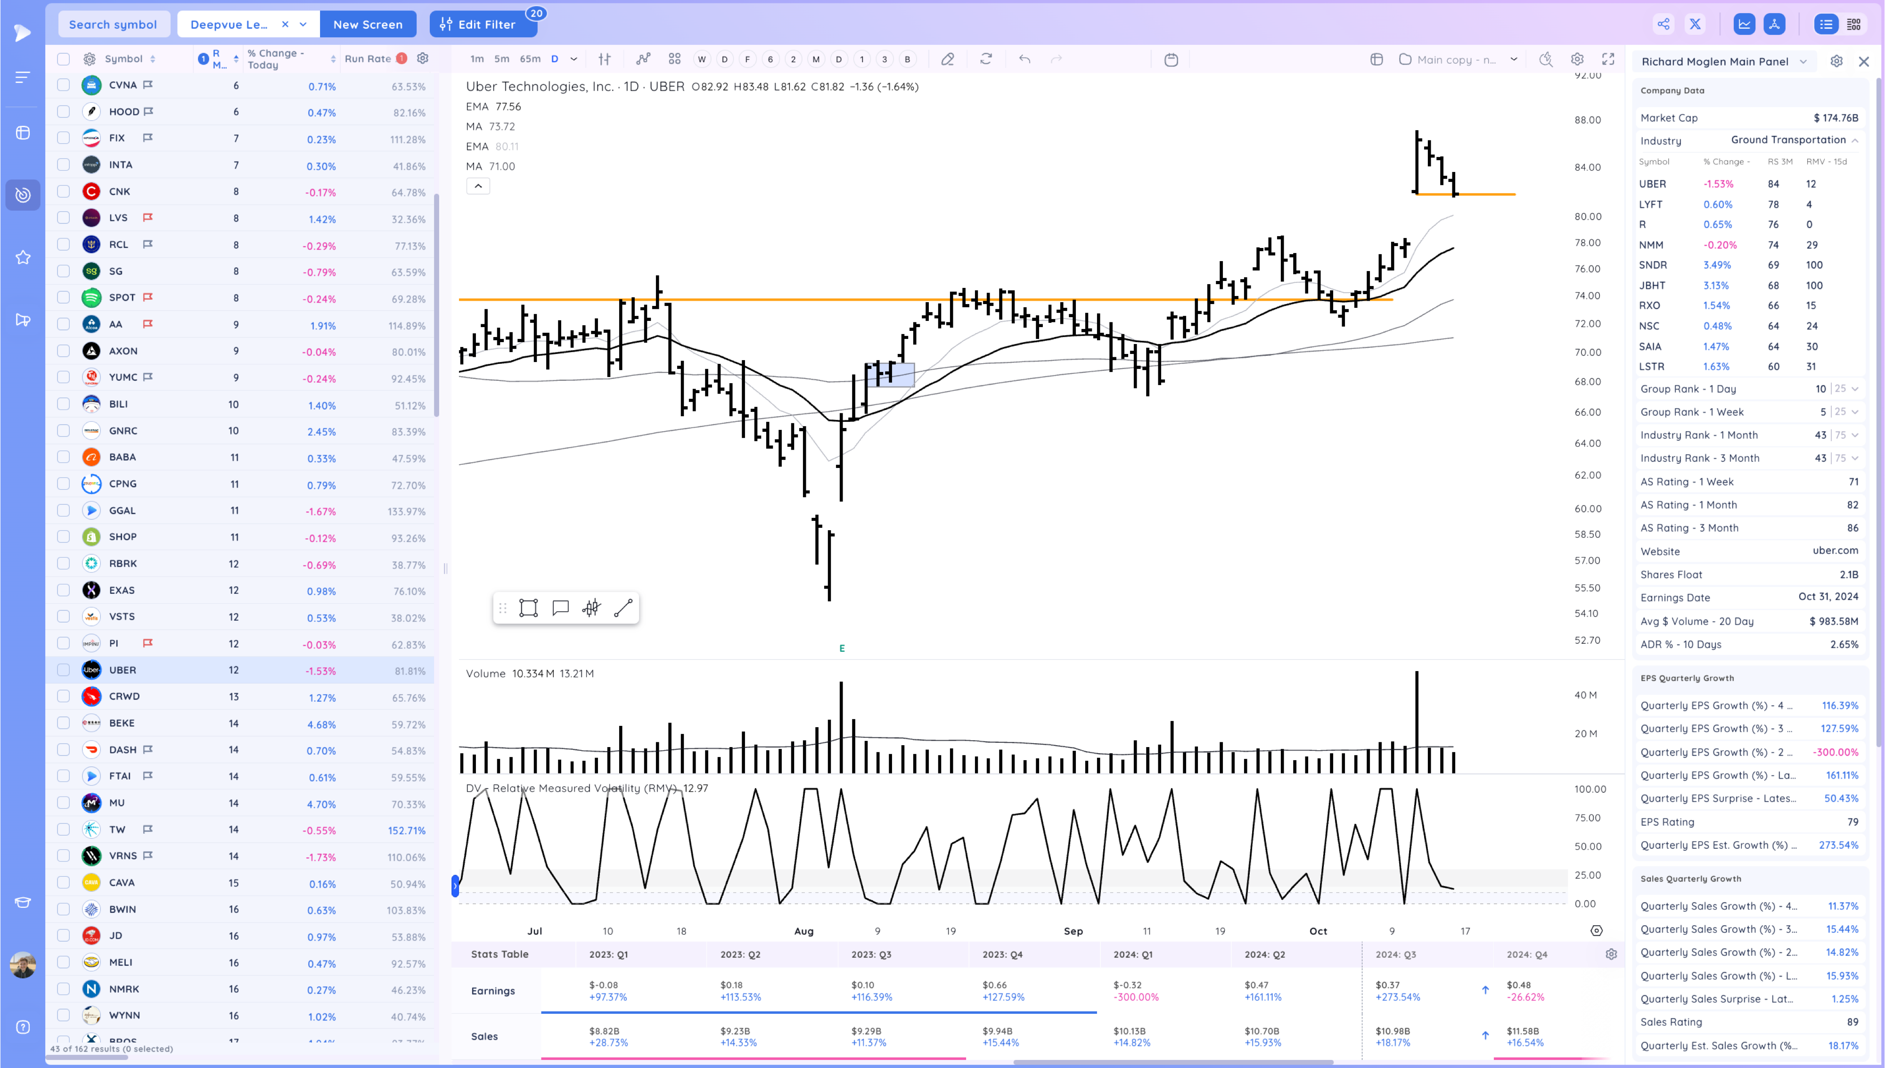This screenshot has width=1885, height=1068.
Task: Switch to the 65m timeframe
Action: point(529,59)
